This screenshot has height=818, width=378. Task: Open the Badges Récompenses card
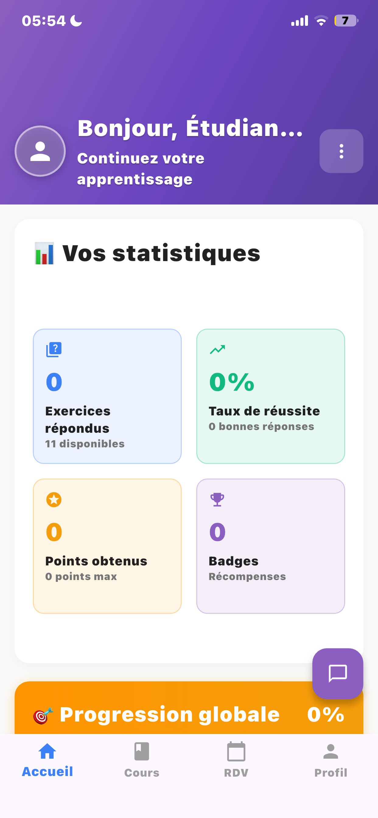pos(271,546)
